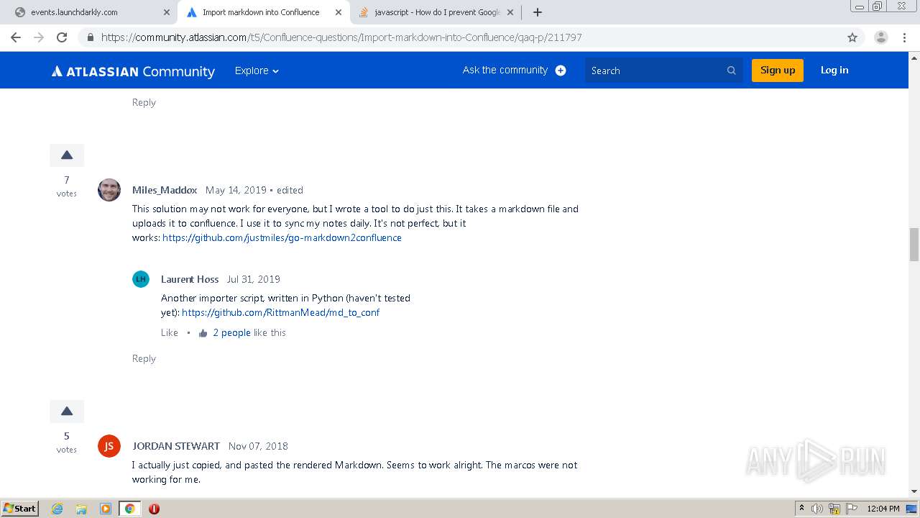Close the events.launchdarkly.com tab

[x=167, y=12]
